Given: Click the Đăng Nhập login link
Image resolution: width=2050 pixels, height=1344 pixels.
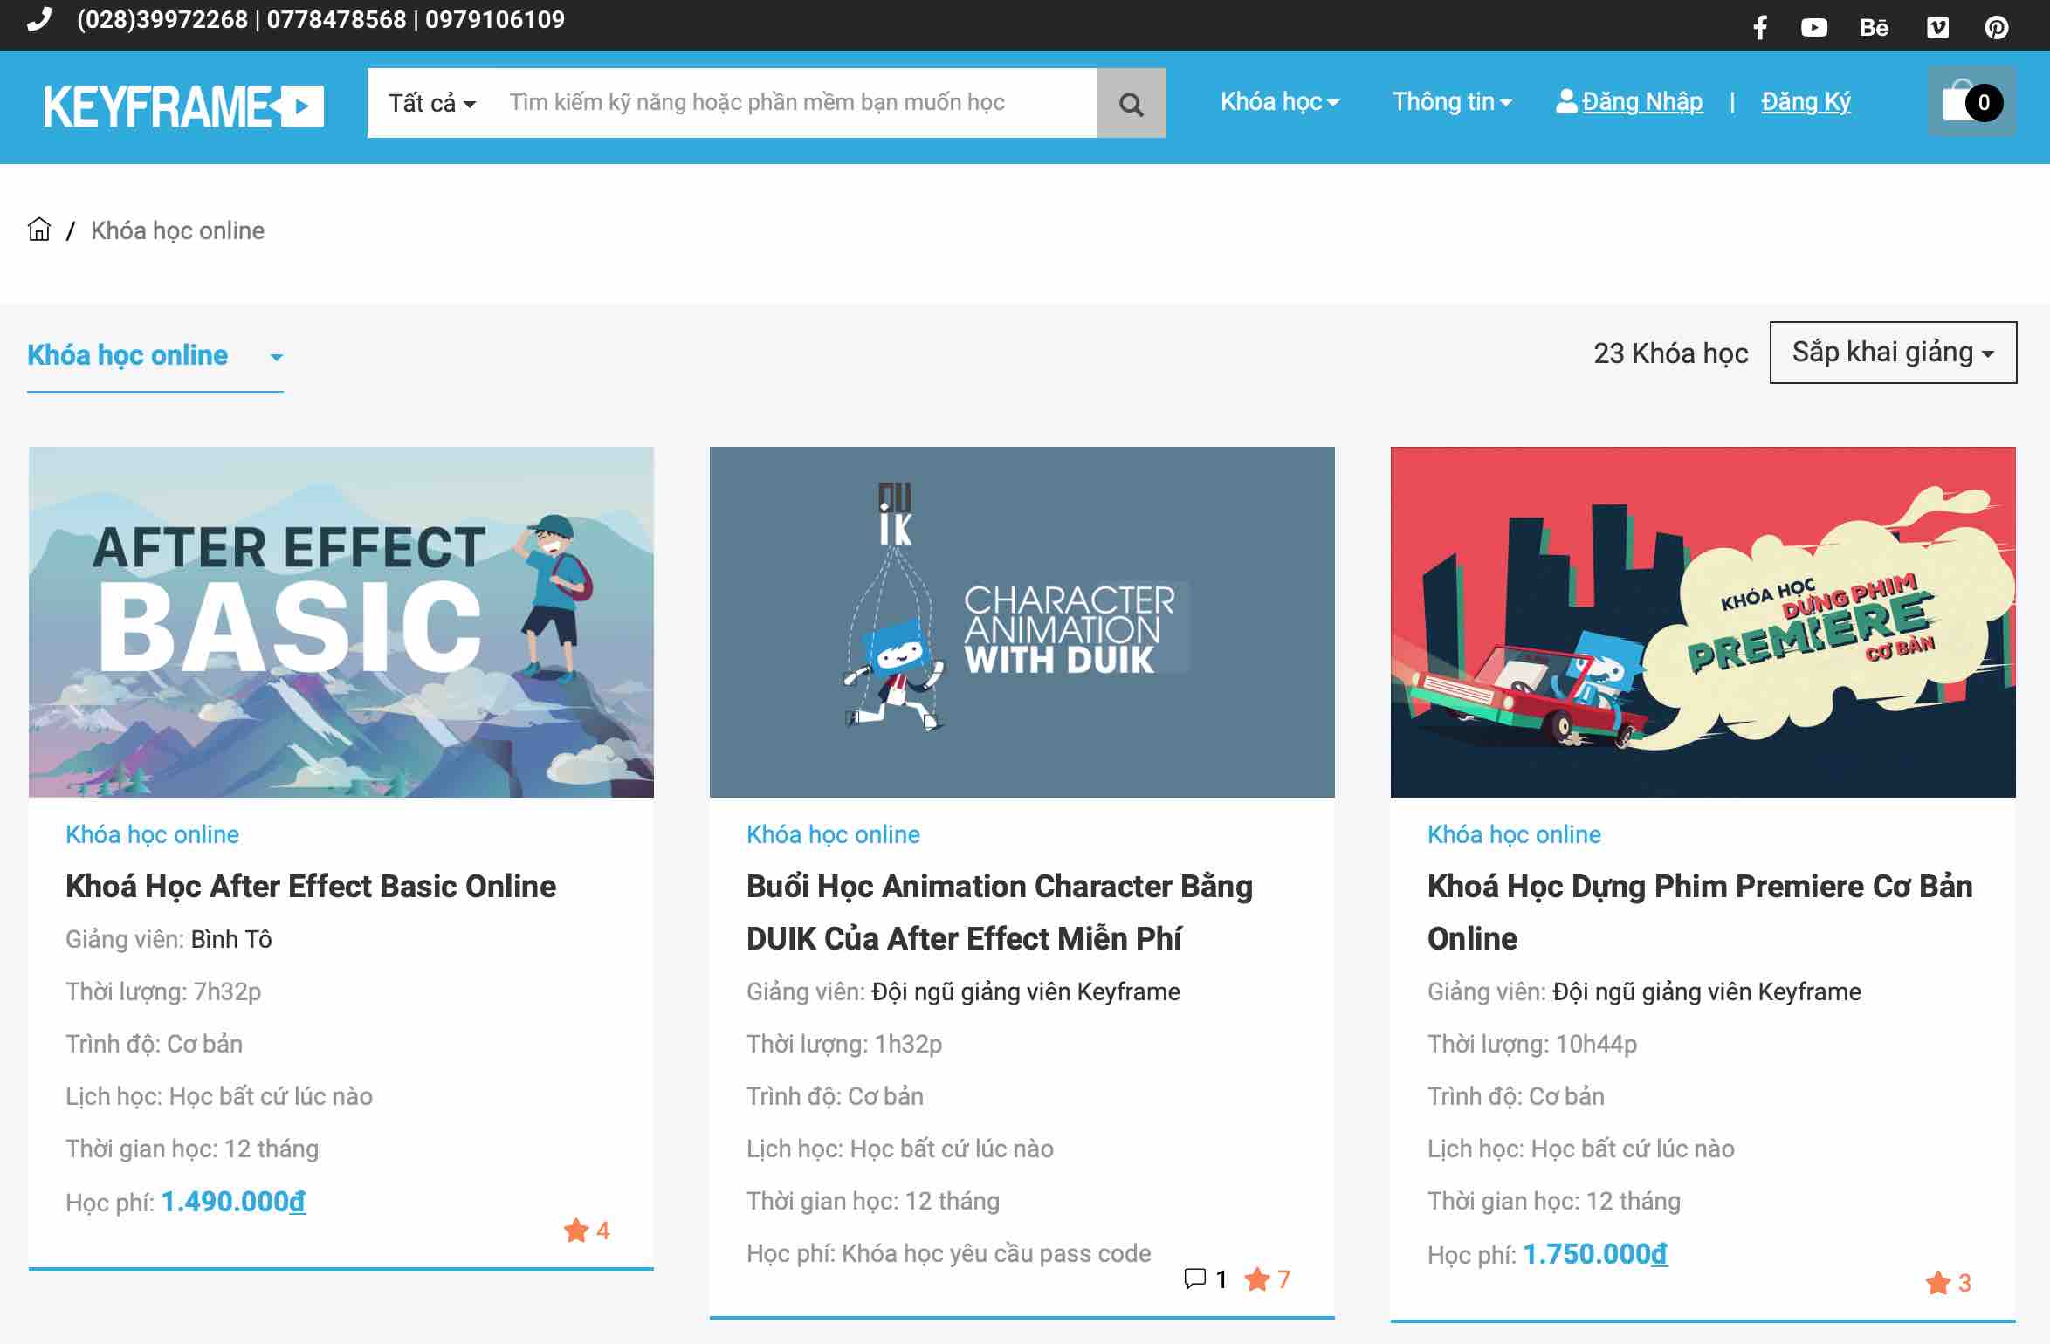Looking at the screenshot, I should pos(1642,102).
